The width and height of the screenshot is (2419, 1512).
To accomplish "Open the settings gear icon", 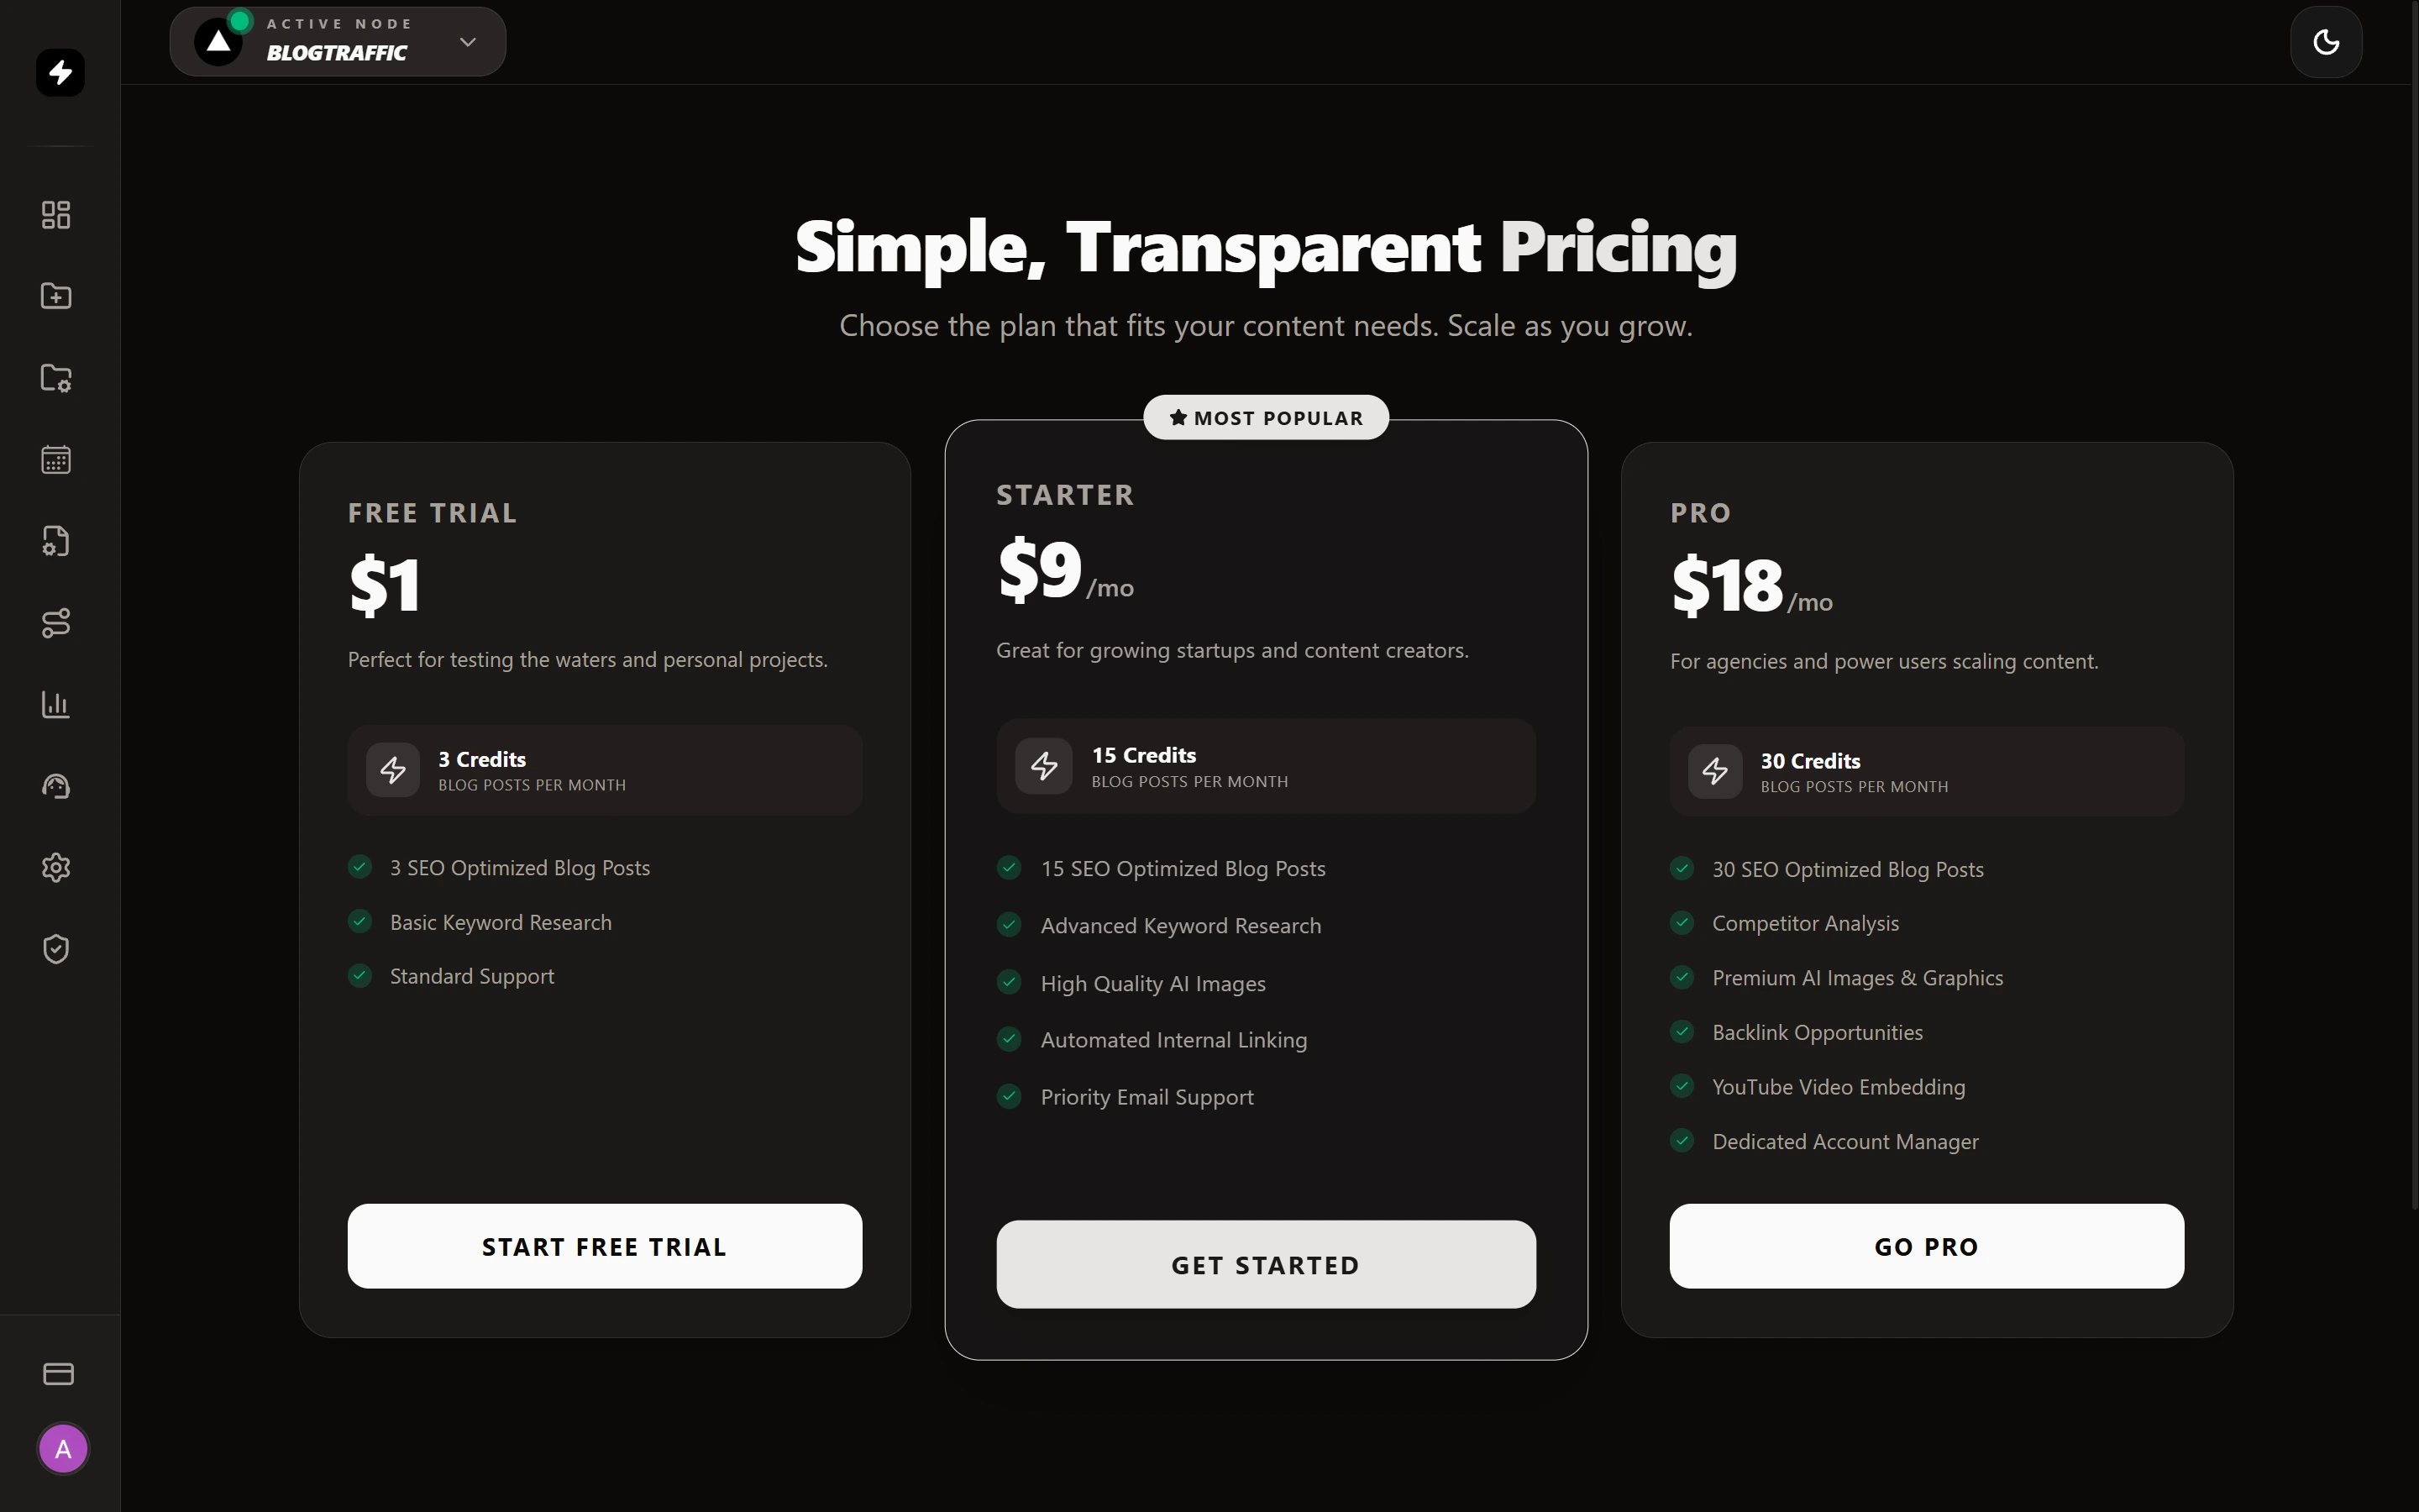I will pyautogui.click(x=57, y=868).
